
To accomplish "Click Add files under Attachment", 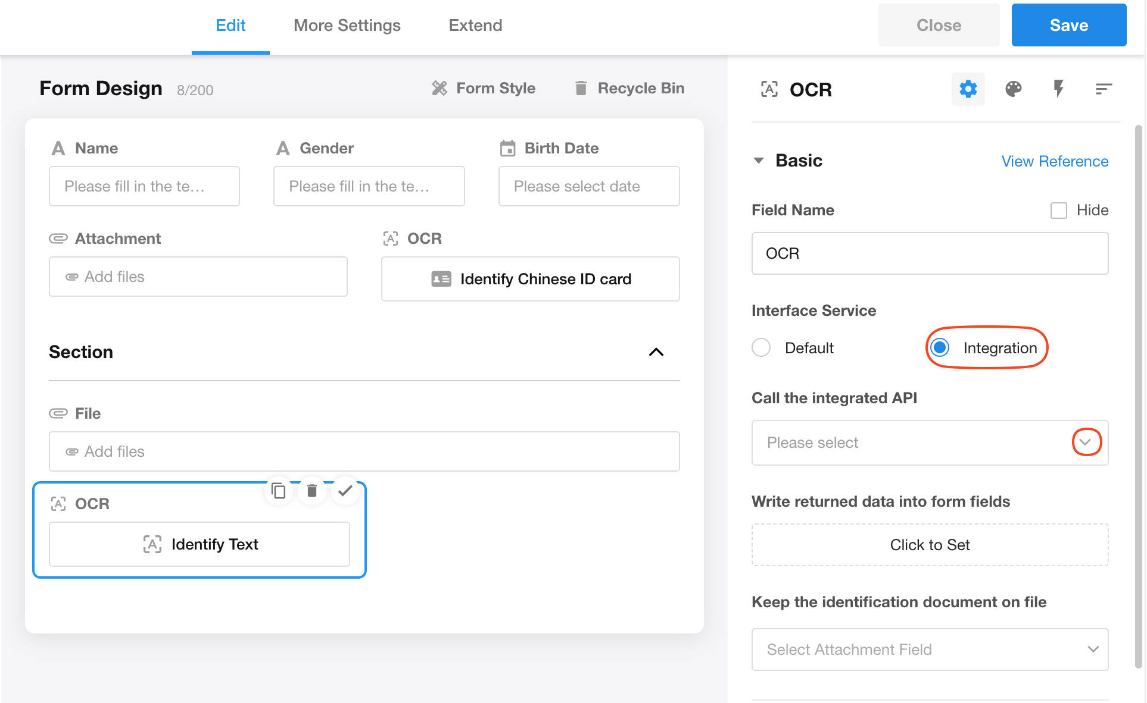I will (x=198, y=277).
